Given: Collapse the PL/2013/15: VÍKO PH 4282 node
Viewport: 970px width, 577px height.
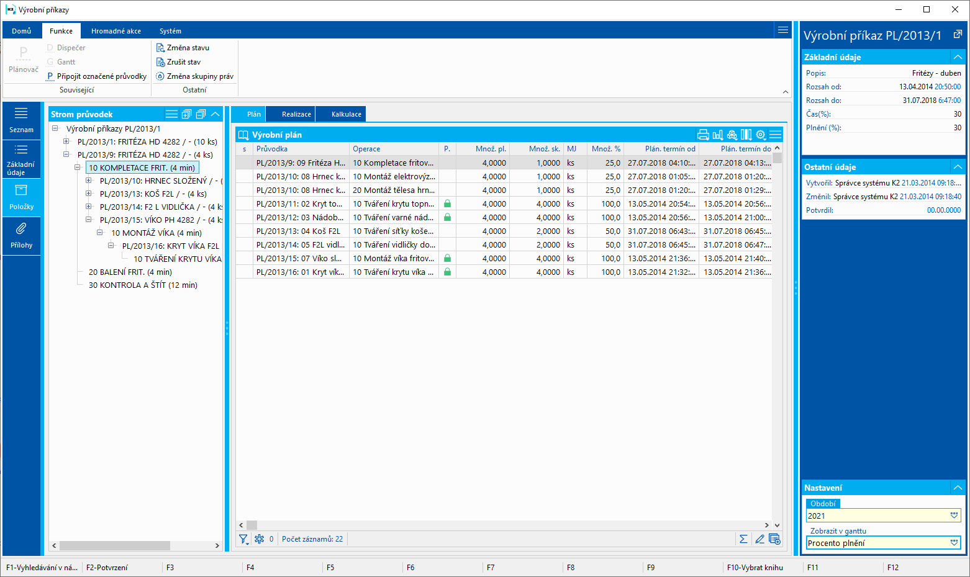Looking at the screenshot, I should coord(89,220).
